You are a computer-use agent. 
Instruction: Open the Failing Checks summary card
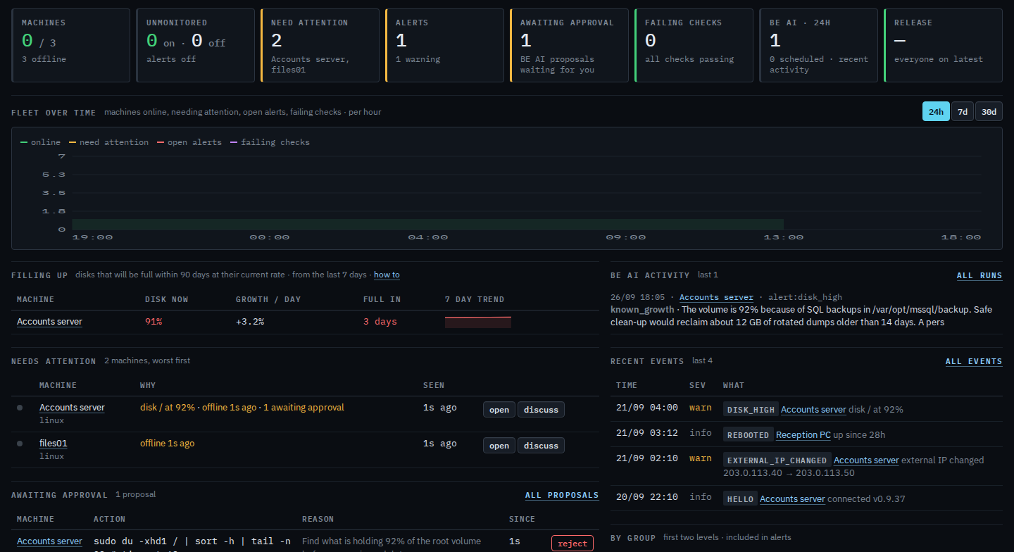[x=694, y=45]
